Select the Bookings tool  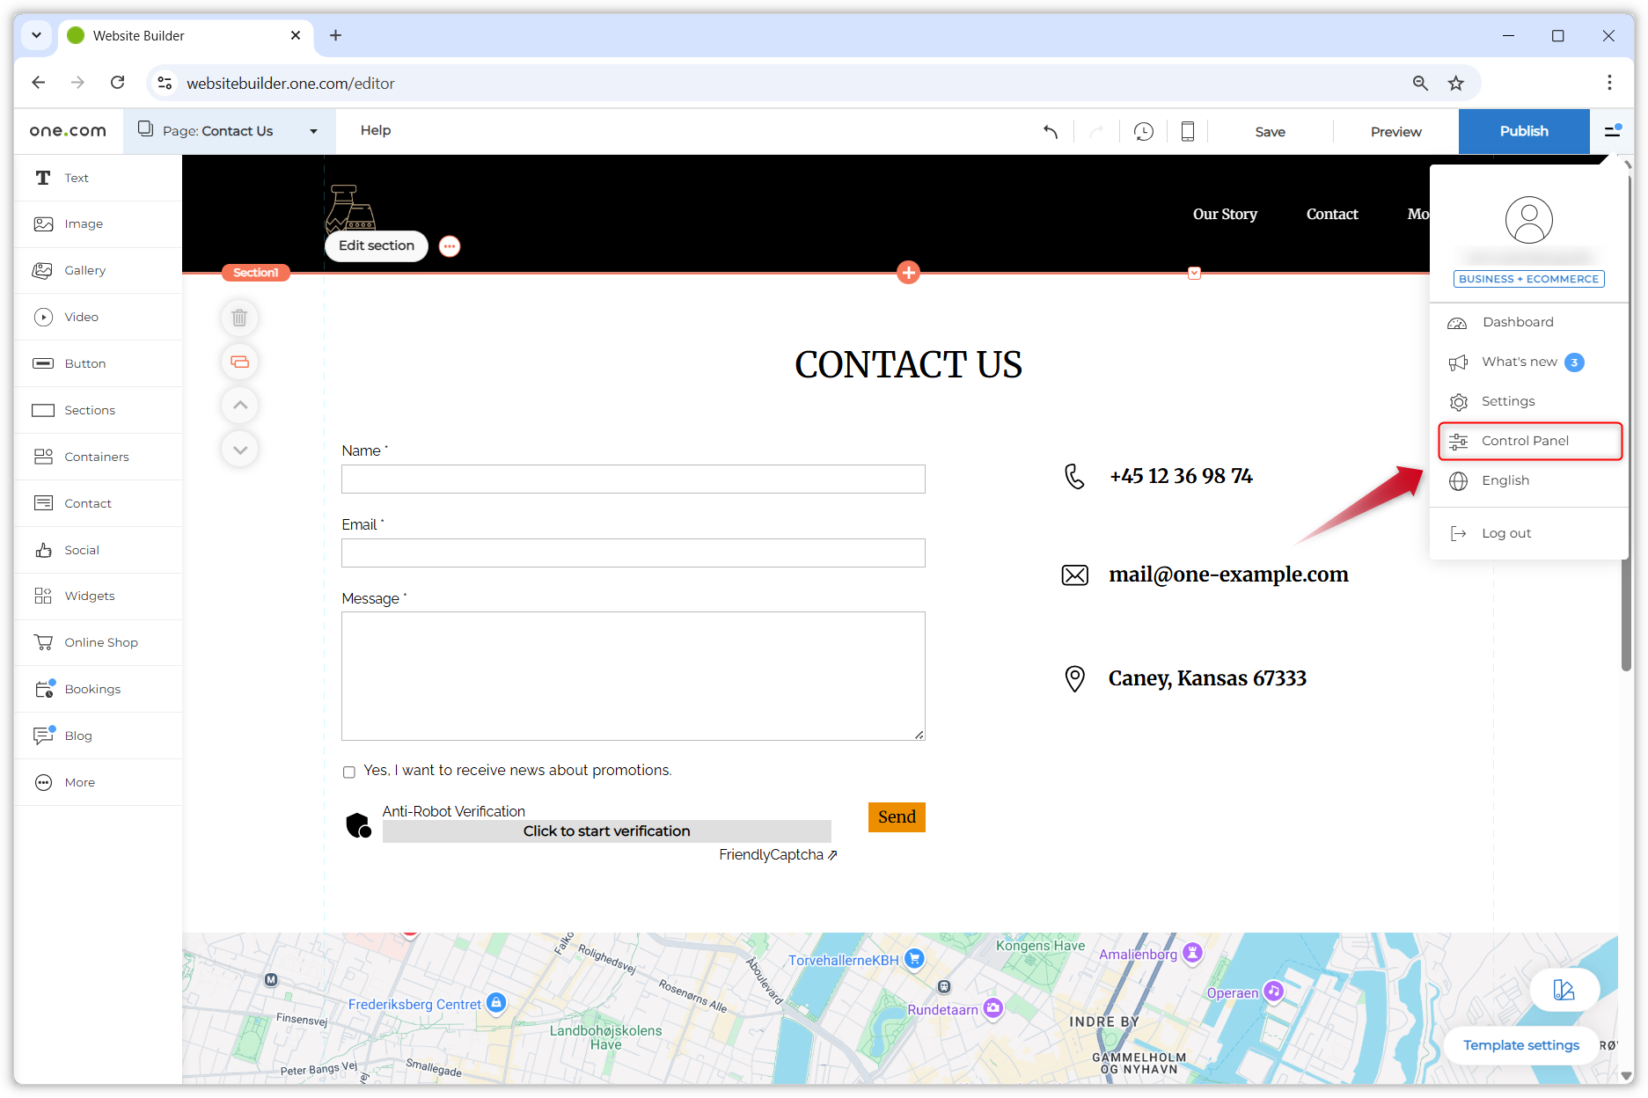[x=92, y=689]
